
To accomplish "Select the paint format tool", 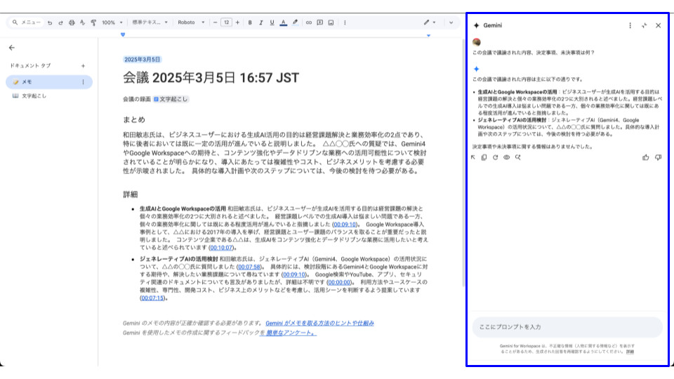I will point(93,22).
